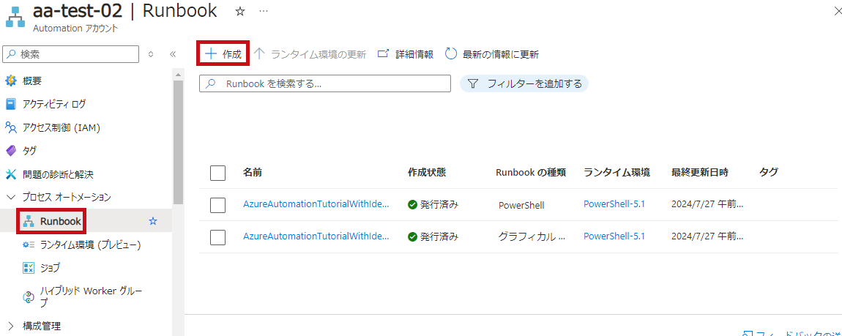Click the IAM people icon
This screenshot has height=336, width=842.
pos(11,127)
